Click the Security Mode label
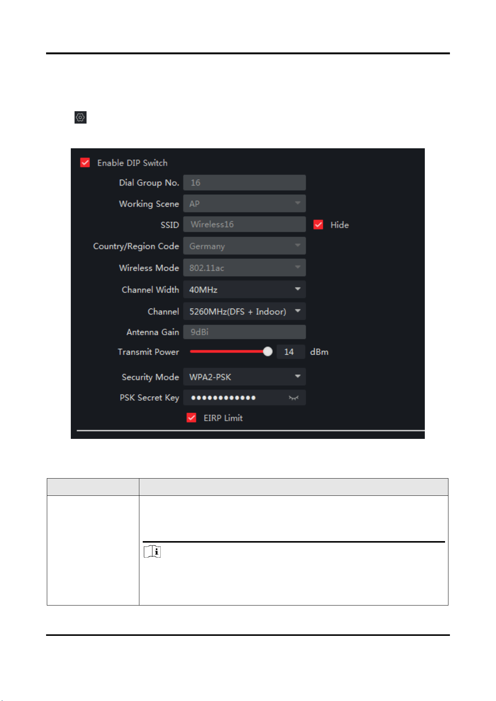 [150, 377]
